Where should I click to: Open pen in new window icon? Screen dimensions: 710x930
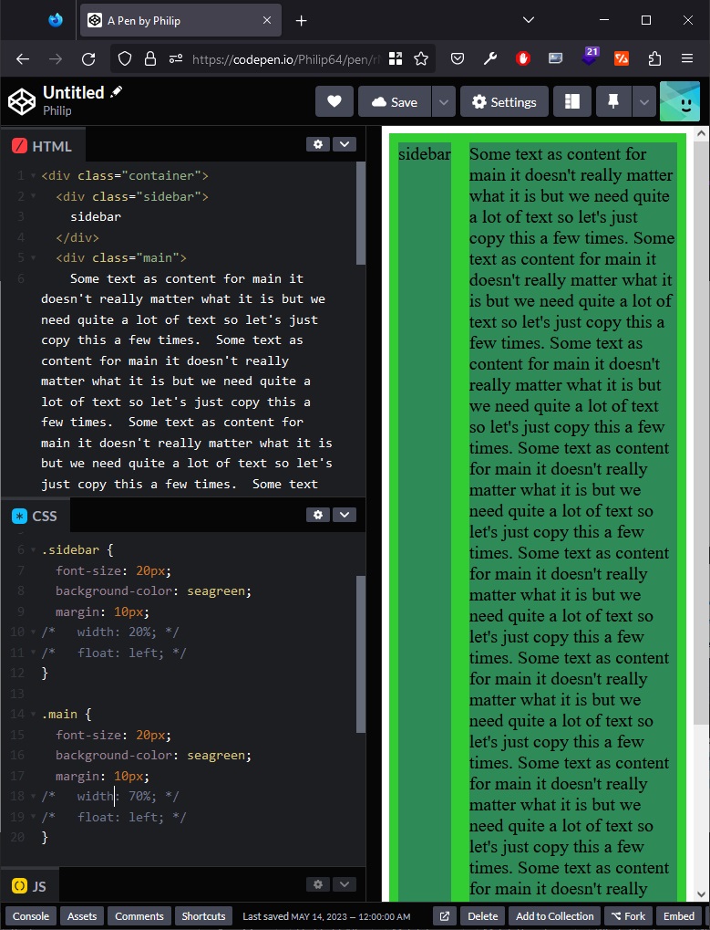click(444, 916)
